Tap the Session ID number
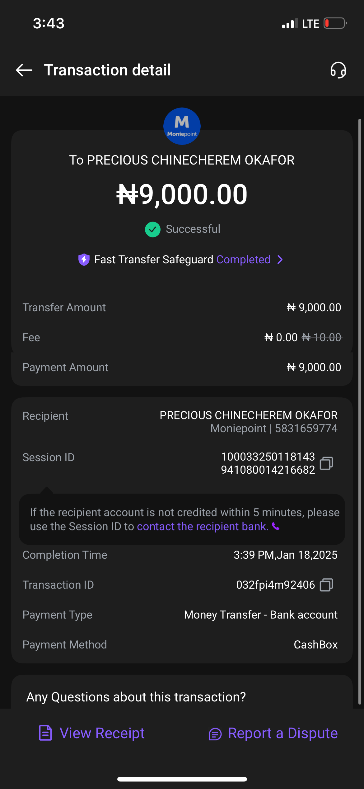 268,463
